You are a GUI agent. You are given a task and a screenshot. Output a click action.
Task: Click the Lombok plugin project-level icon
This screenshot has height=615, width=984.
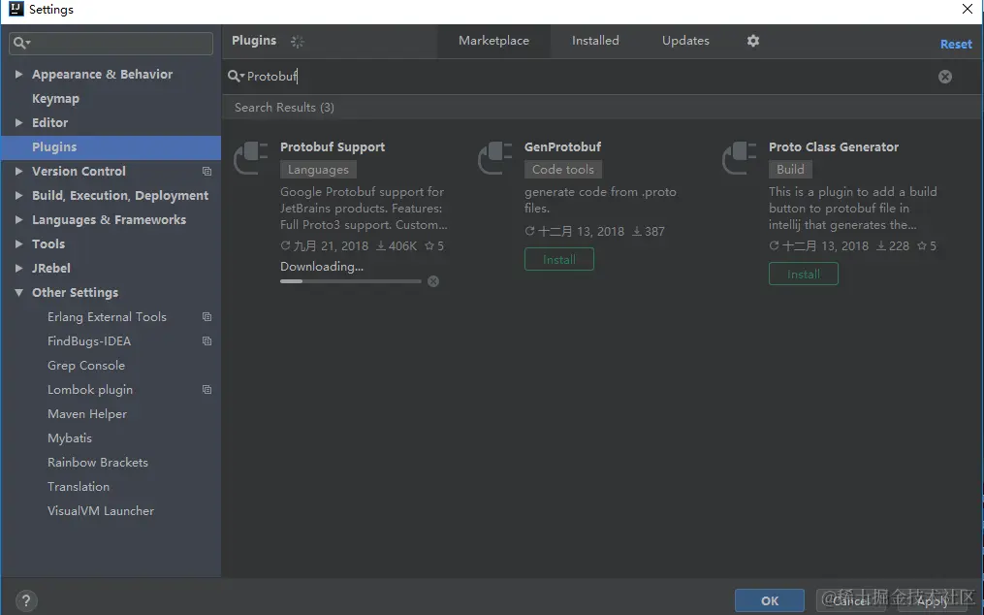point(206,390)
